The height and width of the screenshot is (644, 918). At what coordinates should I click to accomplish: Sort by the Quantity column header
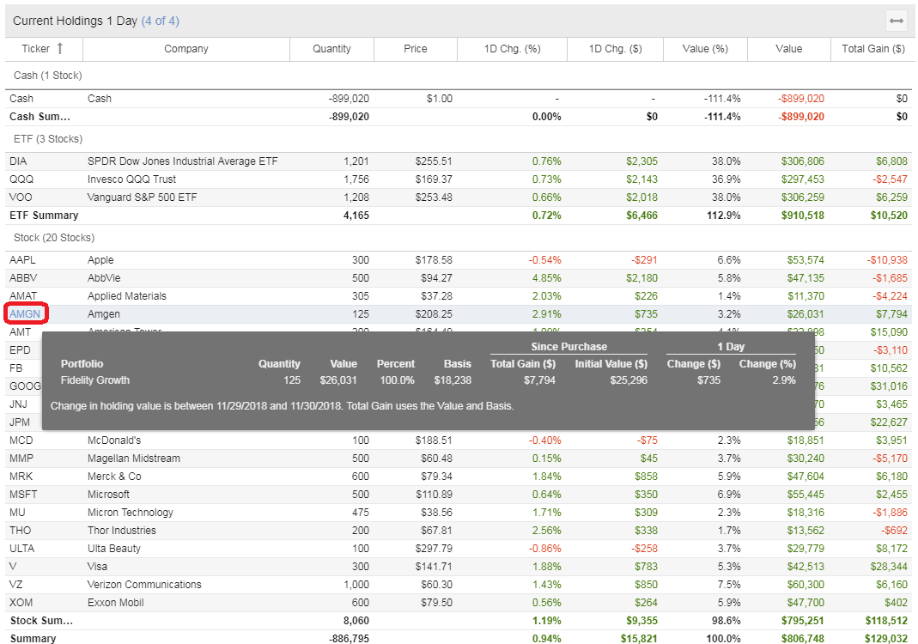click(331, 49)
